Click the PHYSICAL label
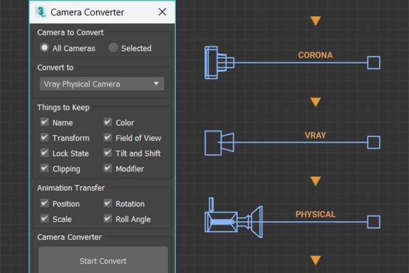The height and width of the screenshot is (273, 409). [316, 214]
